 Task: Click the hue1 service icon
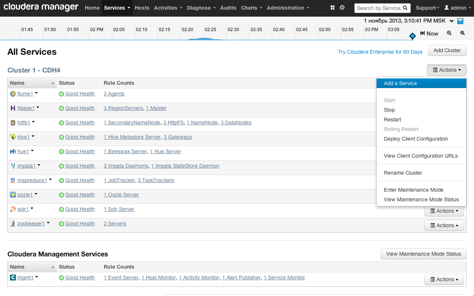[x=13, y=151]
